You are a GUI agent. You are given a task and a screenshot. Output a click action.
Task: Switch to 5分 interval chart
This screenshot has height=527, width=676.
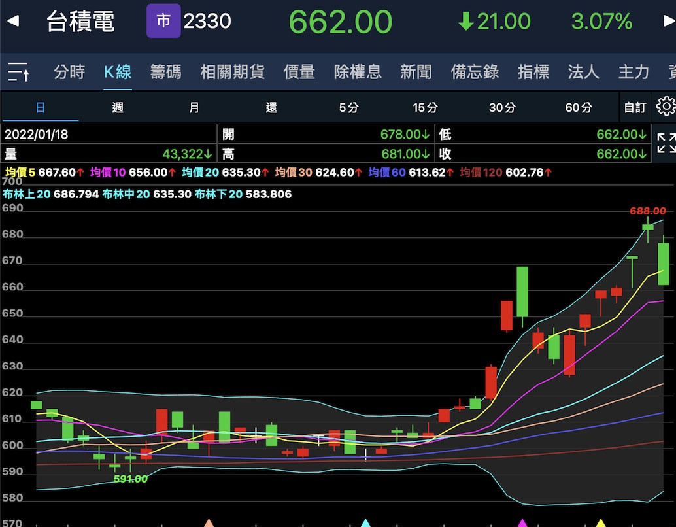pyautogui.click(x=348, y=108)
